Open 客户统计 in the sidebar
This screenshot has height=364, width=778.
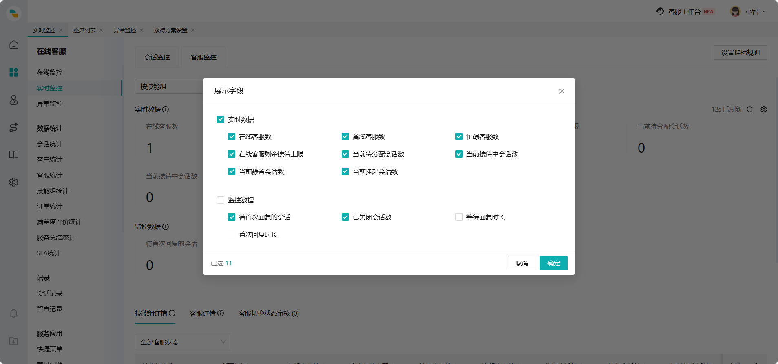point(50,159)
